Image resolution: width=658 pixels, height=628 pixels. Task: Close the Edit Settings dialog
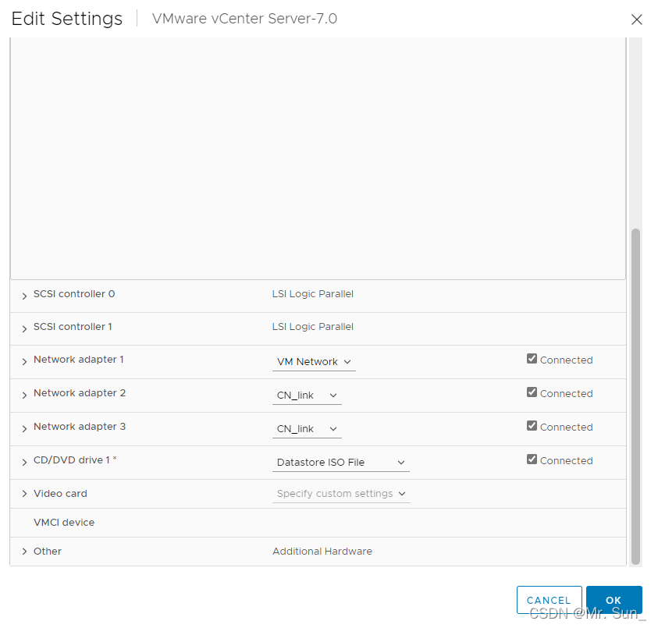click(637, 20)
